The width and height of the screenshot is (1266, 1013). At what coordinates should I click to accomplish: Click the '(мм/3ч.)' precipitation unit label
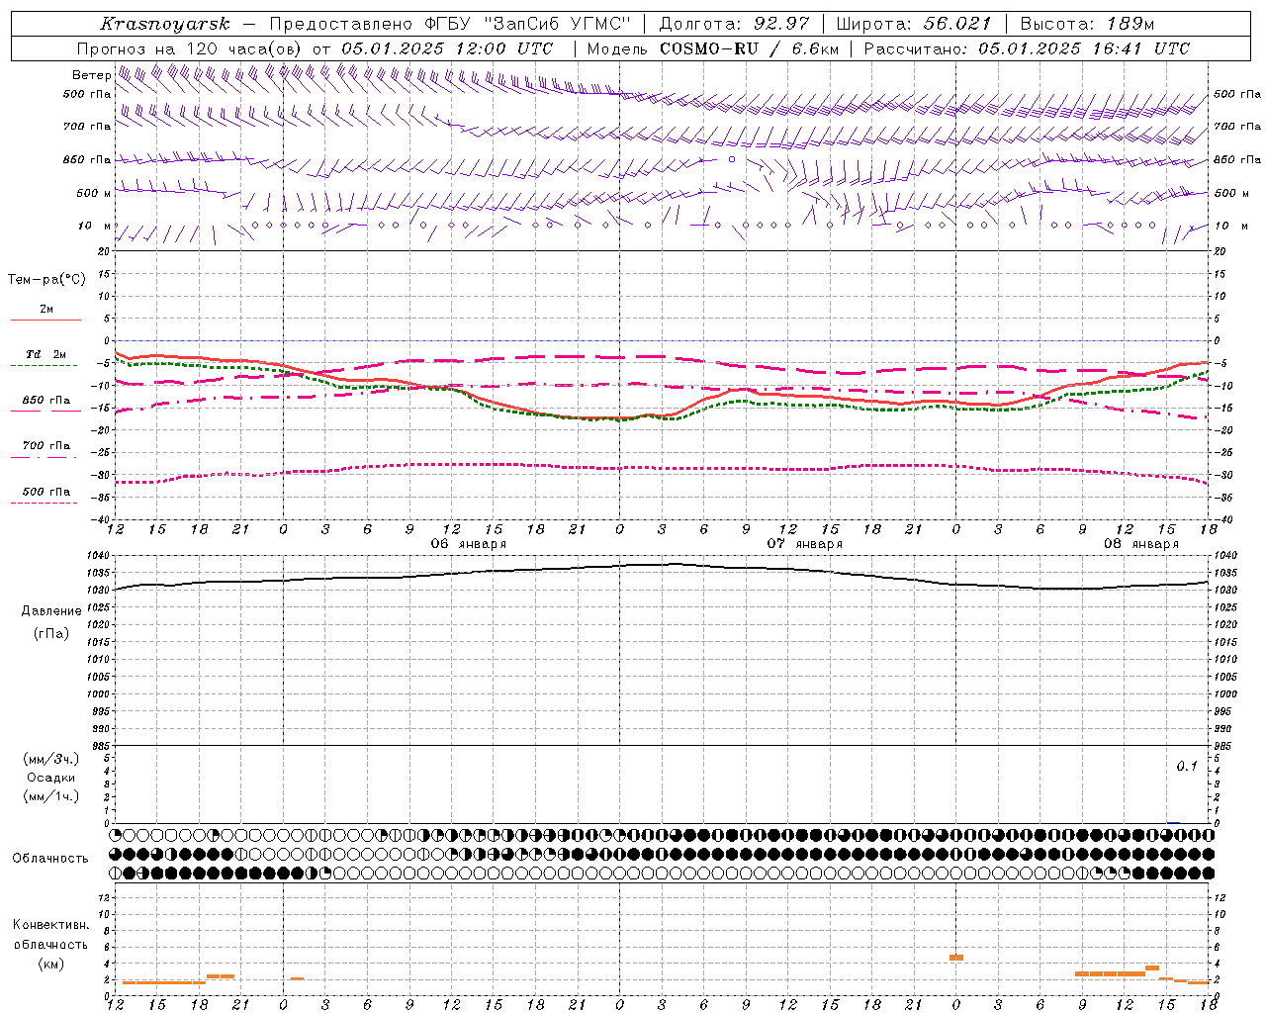(x=51, y=759)
